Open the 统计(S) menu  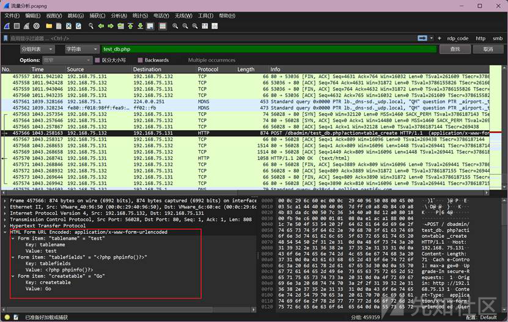pos(140,15)
